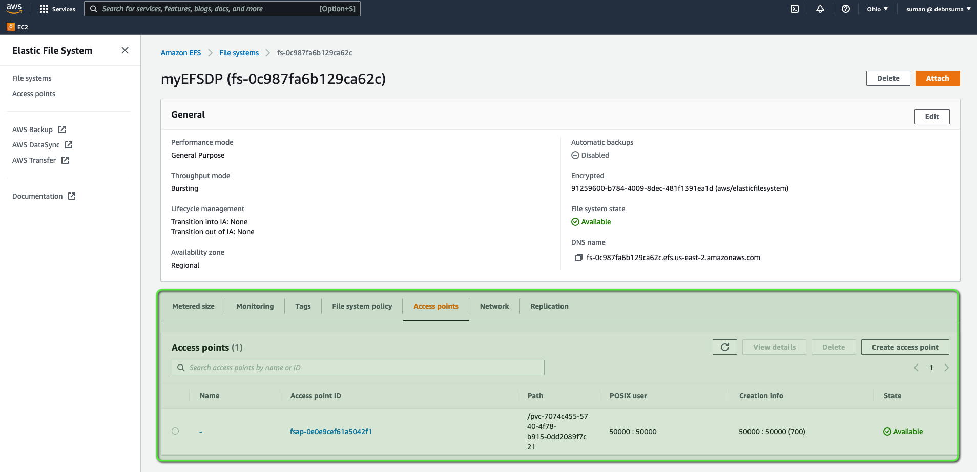Click the File systems breadcrumb link
Image resolution: width=977 pixels, height=472 pixels.
coord(239,53)
